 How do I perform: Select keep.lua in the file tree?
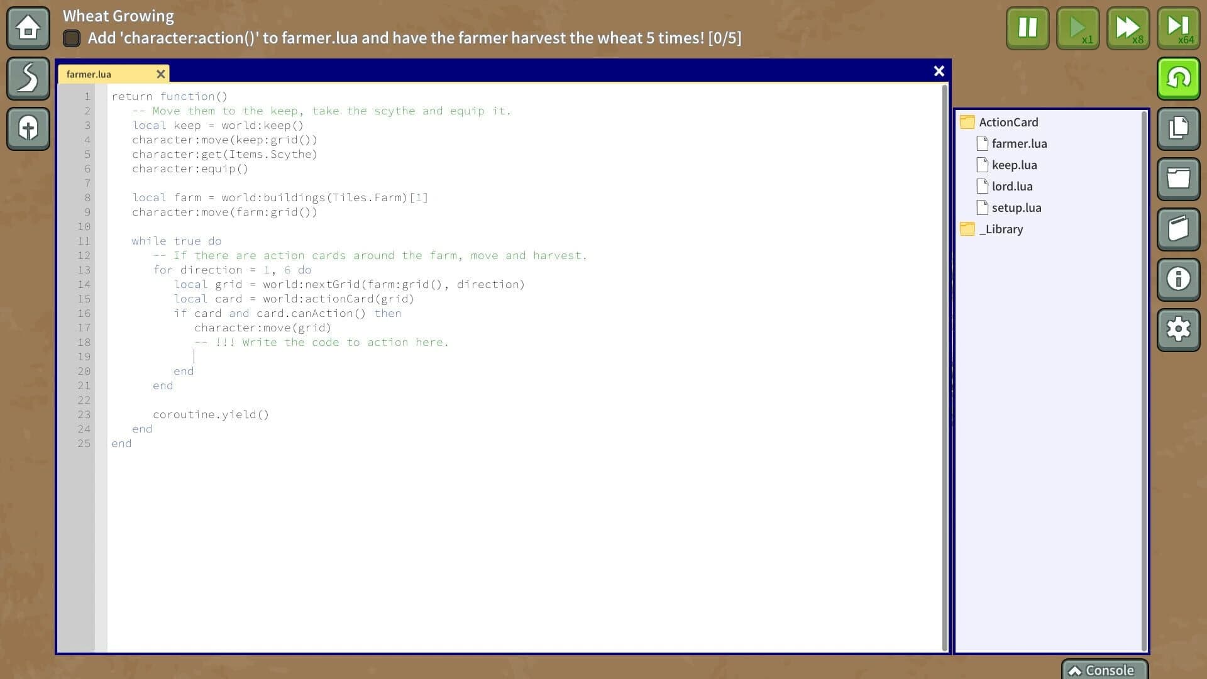[x=1015, y=165]
